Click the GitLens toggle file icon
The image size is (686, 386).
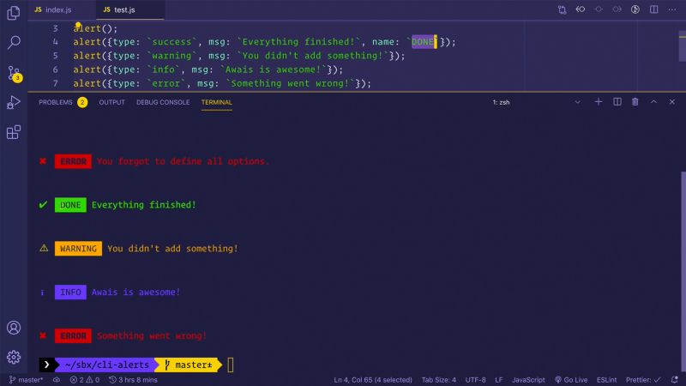tap(635, 9)
